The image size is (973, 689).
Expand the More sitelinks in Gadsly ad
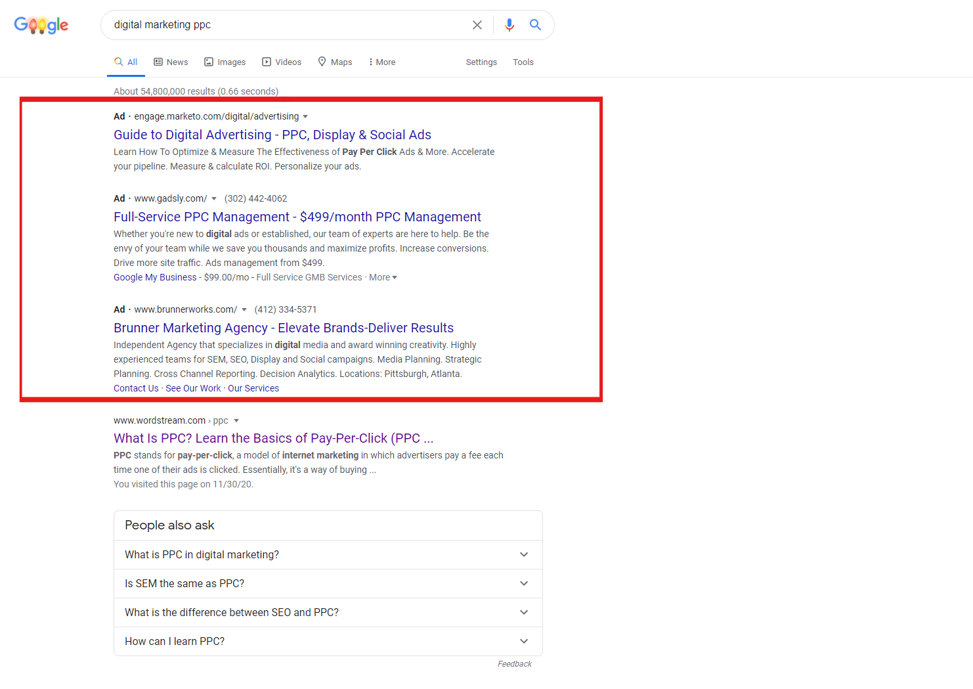click(x=383, y=277)
